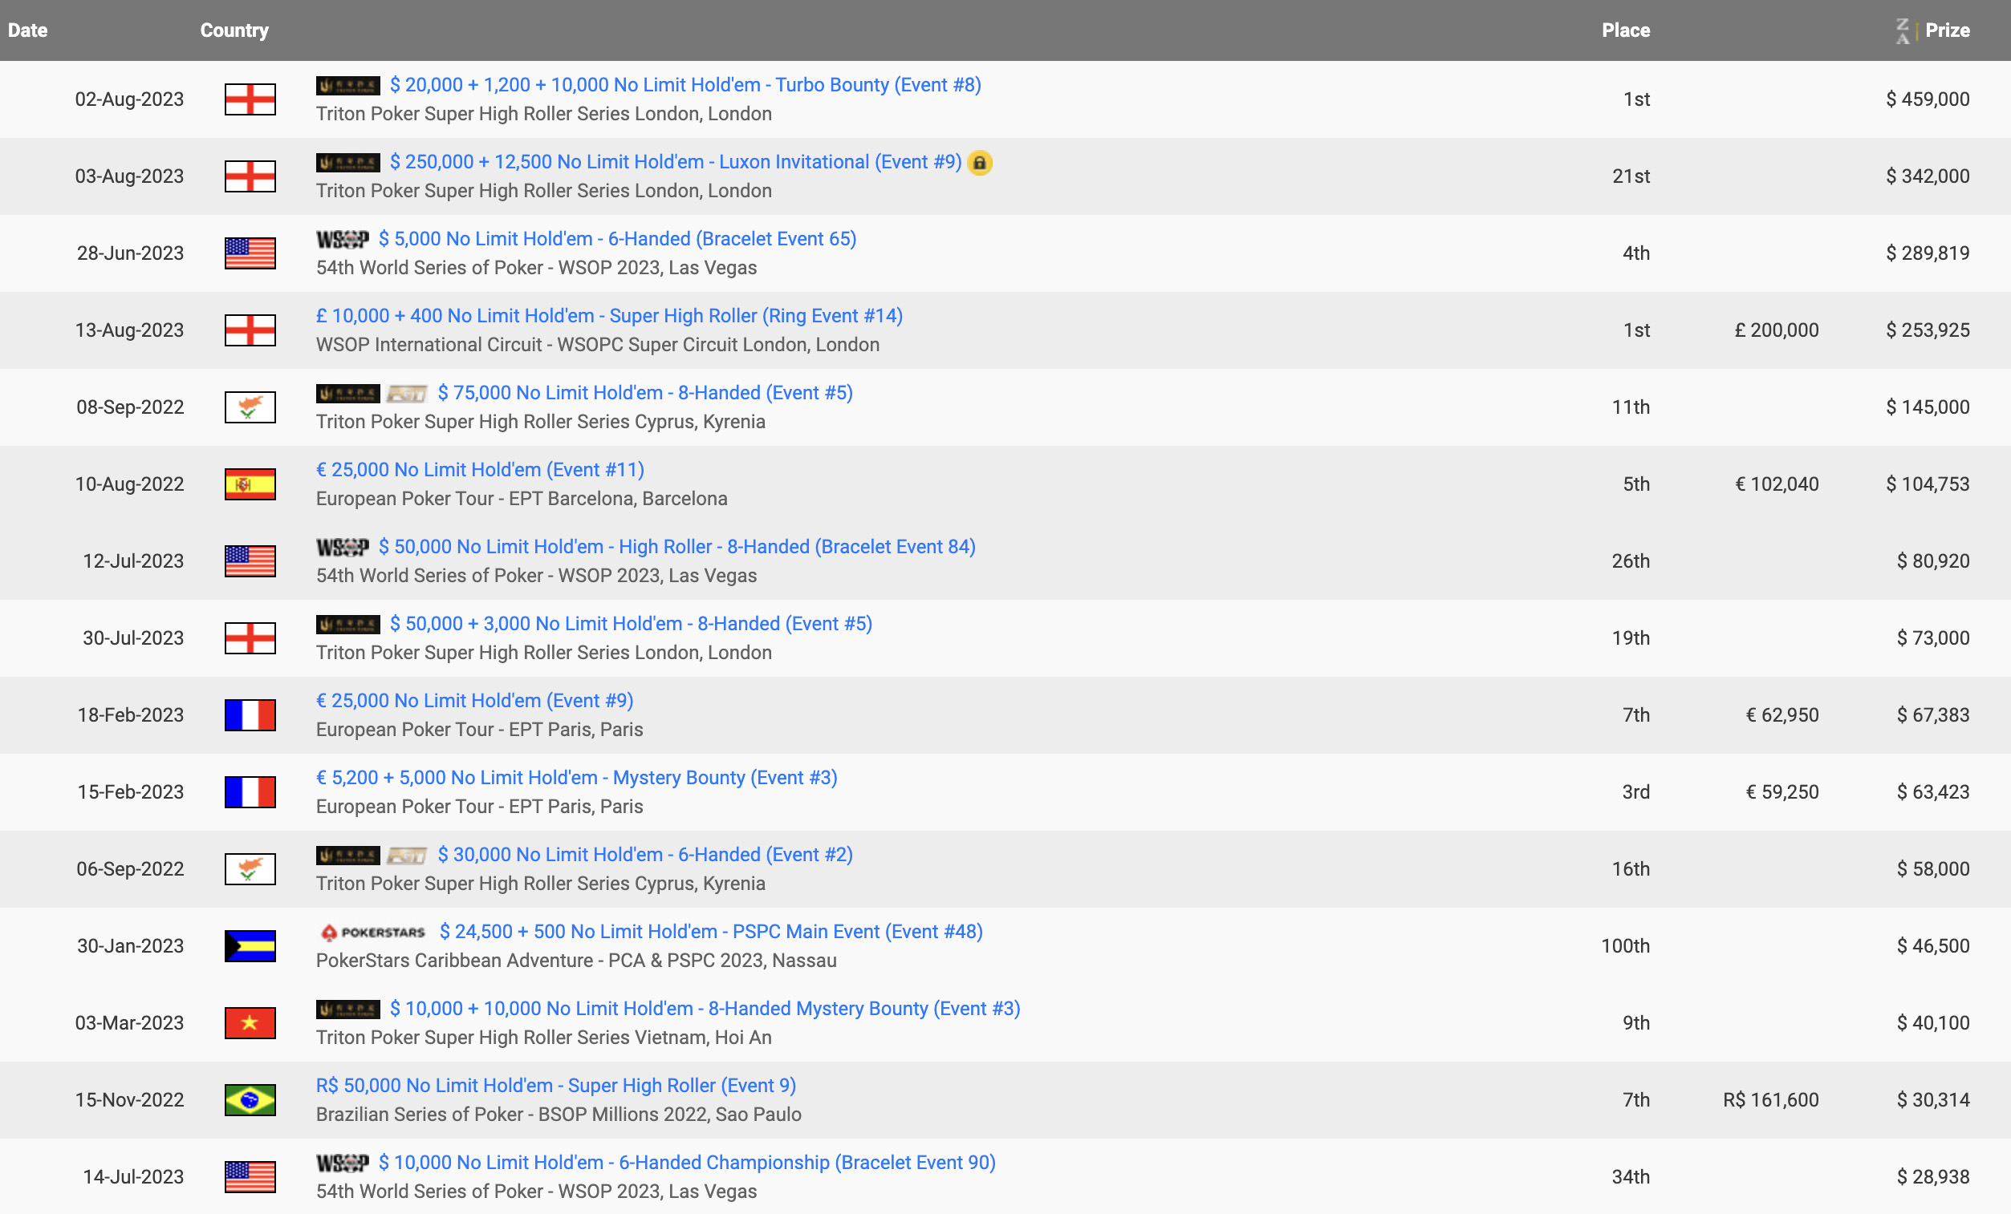Screen dimensions: 2011x1214
Task: Click the Vietnam flag icon
Action: tap(250, 1023)
